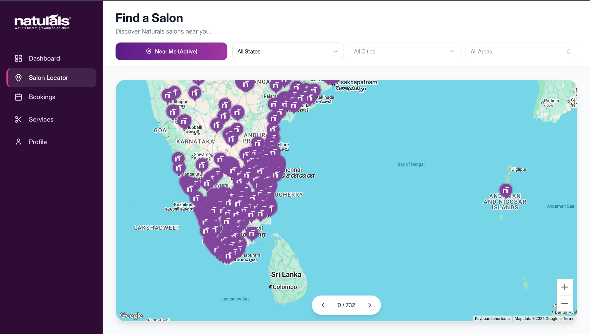
Task: Click the Keyboard shortcuts link
Action: [x=492, y=319]
